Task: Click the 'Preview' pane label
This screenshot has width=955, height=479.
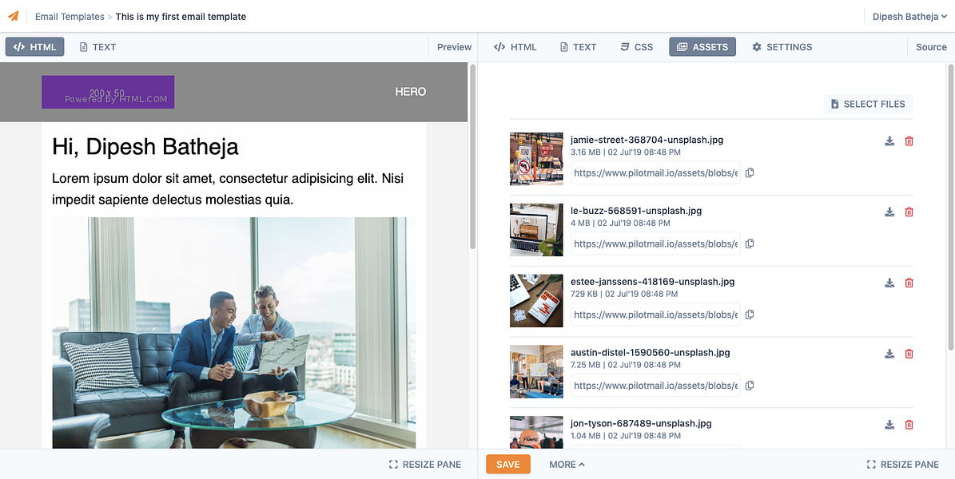Action: 455,47
